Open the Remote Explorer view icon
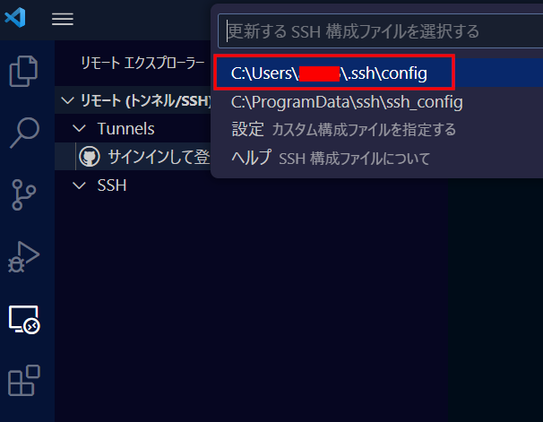The width and height of the screenshot is (543, 422). point(24,320)
